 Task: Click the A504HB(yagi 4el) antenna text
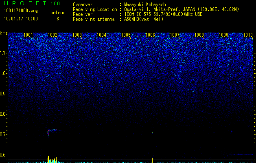144,19
